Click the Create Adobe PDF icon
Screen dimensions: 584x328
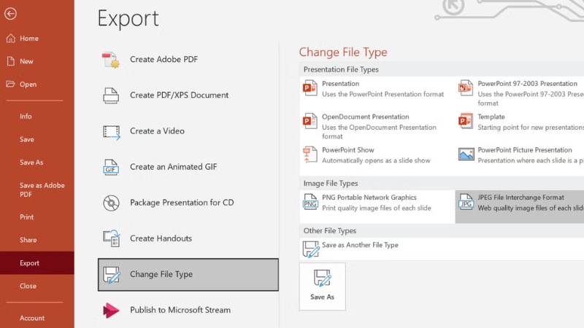pos(111,60)
